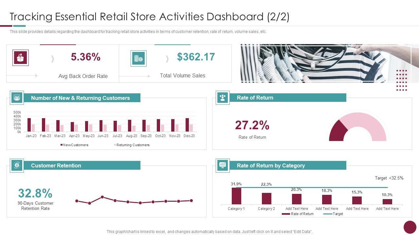Click Add Text Here under the 20.3% bar

297,209
